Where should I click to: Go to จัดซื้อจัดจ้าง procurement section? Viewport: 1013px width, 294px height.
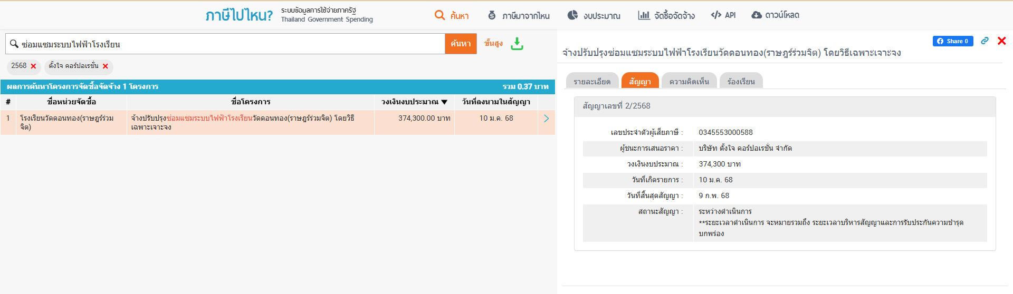[x=666, y=15]
